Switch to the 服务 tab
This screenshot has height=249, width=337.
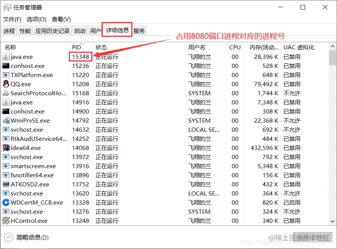[139, 31]
